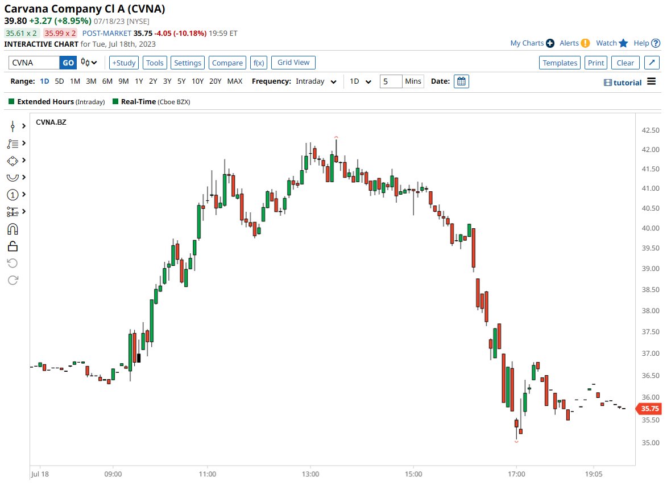
Task: Expand the chart to full screen
Action: point(652,63)
